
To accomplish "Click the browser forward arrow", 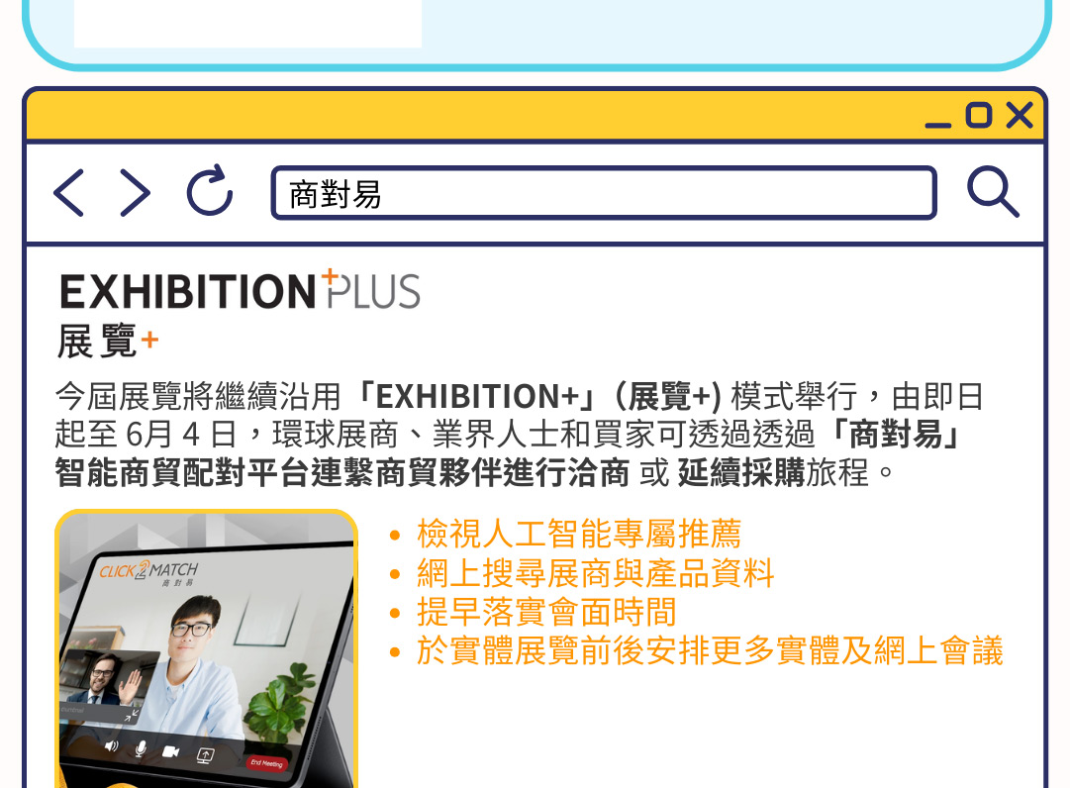I will tap(136, 193).
